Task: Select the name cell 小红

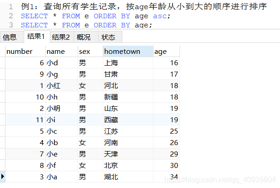Action: coord(62,86)
